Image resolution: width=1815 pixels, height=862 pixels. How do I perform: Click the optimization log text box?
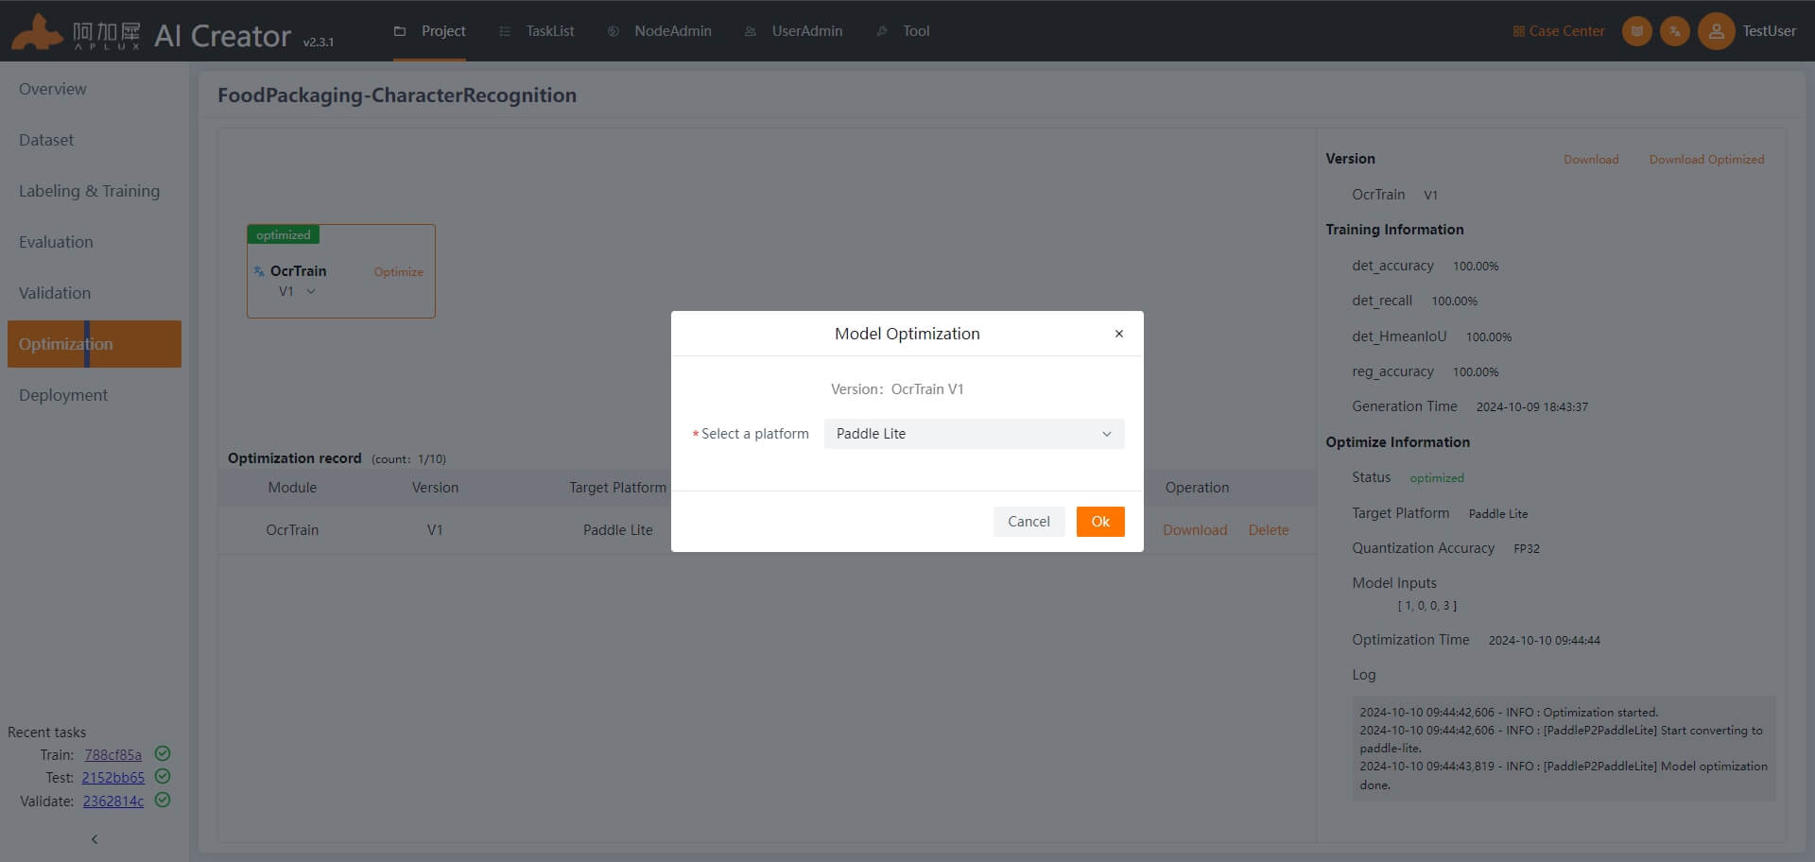pyautogui.click(x=1564, y=749)
